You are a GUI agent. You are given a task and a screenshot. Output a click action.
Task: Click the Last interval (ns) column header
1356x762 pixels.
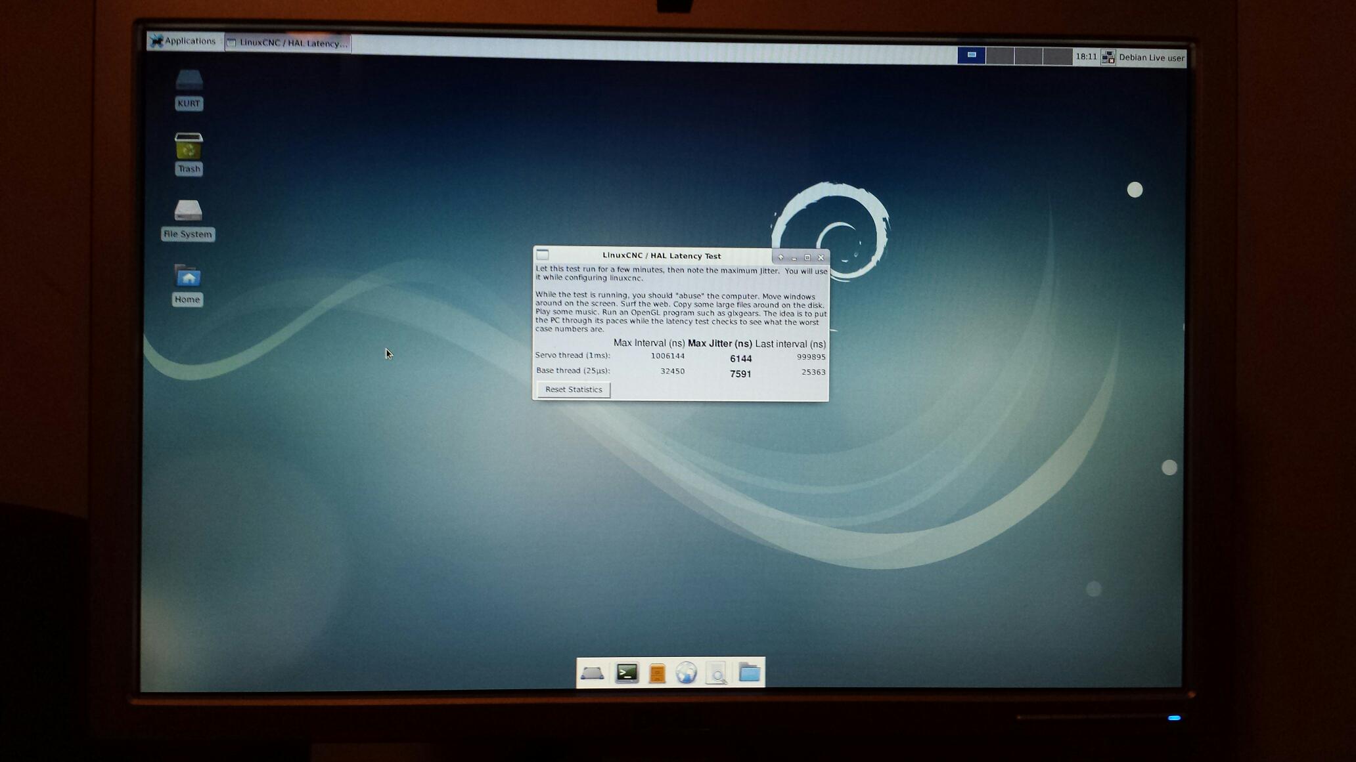pyautogui.click(x=790, y=344)
